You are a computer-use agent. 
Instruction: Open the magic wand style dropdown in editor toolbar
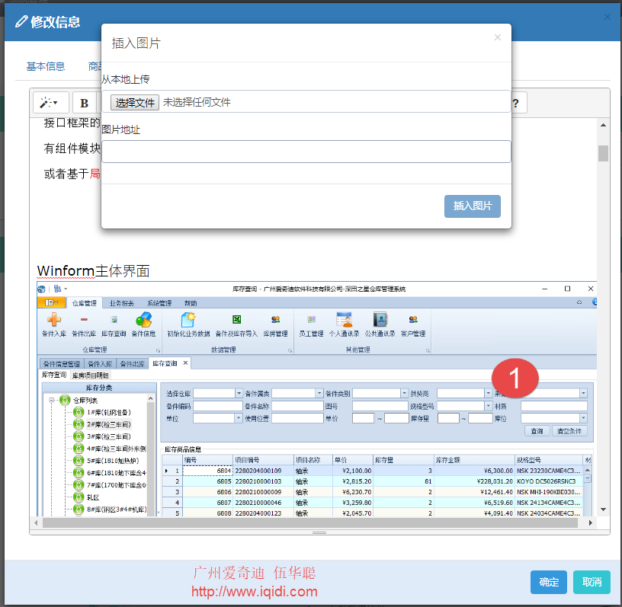pos(51,103)
